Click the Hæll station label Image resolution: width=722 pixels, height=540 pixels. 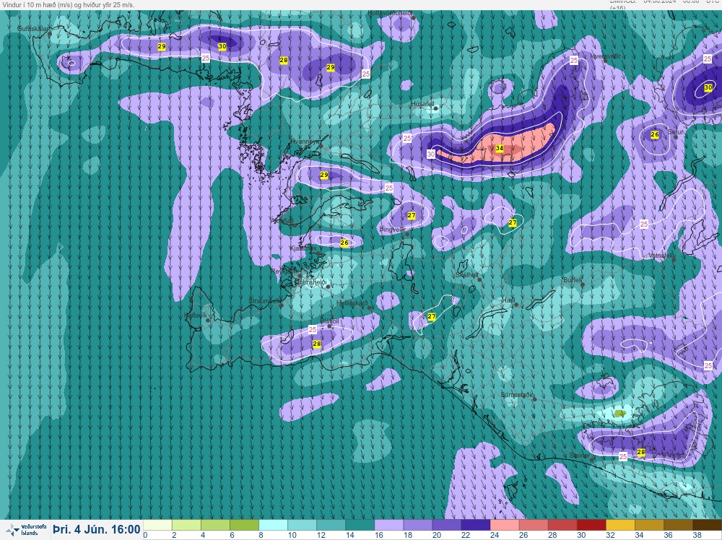point(508,300)
